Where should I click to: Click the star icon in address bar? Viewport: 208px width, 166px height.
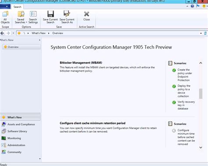click(19, 33)
